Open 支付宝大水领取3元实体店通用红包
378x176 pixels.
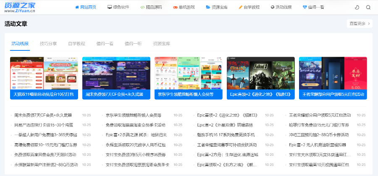click(x=320, y=155)
